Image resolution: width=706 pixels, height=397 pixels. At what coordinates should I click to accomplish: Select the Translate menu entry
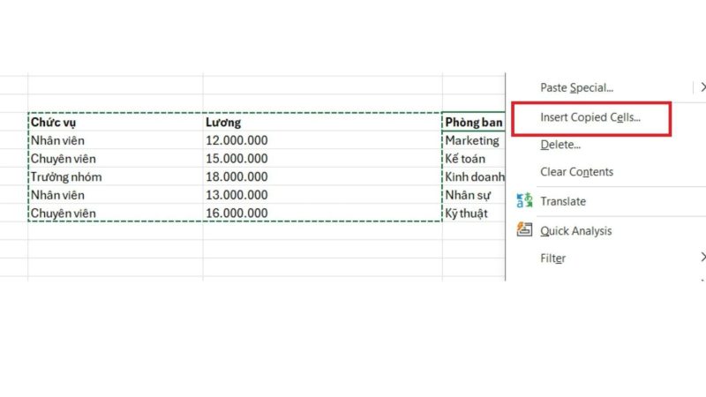tap(563, 201)
